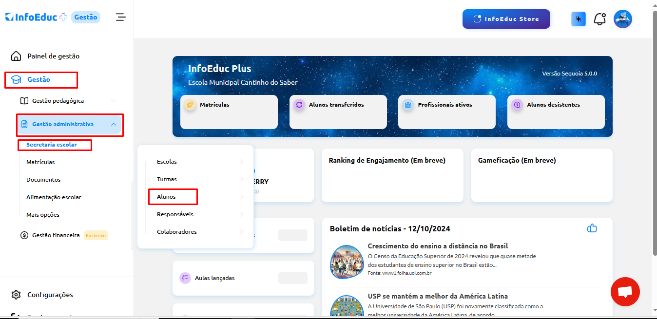
Task: Select Alimentação escolar item
Action: [54, 197]
